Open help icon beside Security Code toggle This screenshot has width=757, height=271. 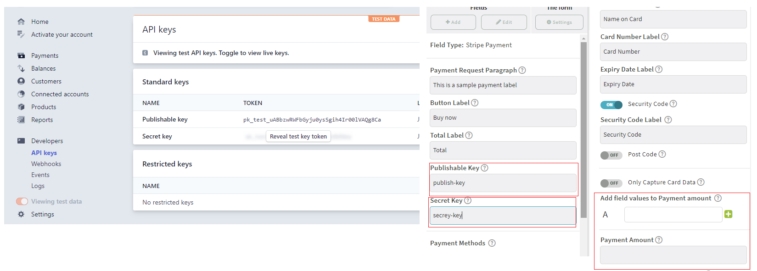[x=673, y=104]
